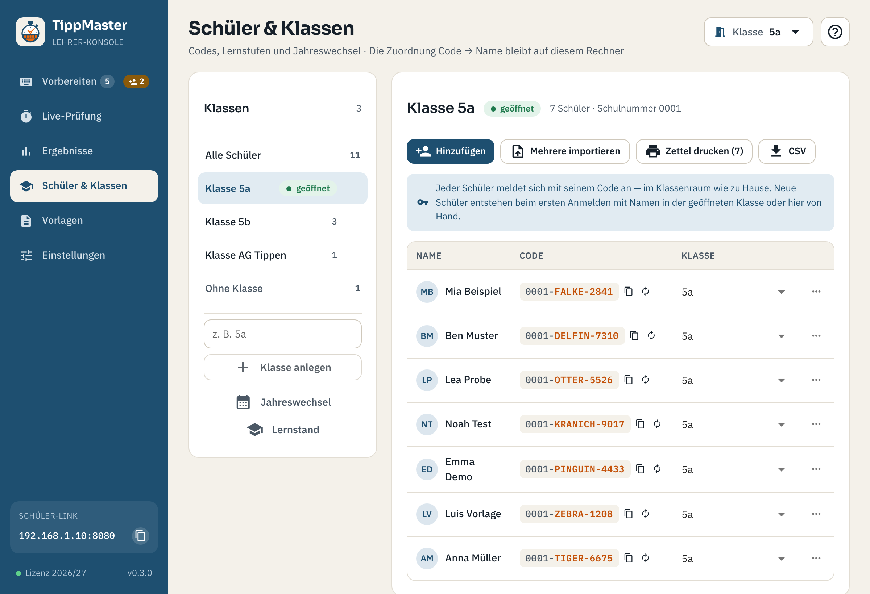This screenshot has height=594, width=870.
Task: Open Ergebnisse section
Action: (x=84, y=151)
